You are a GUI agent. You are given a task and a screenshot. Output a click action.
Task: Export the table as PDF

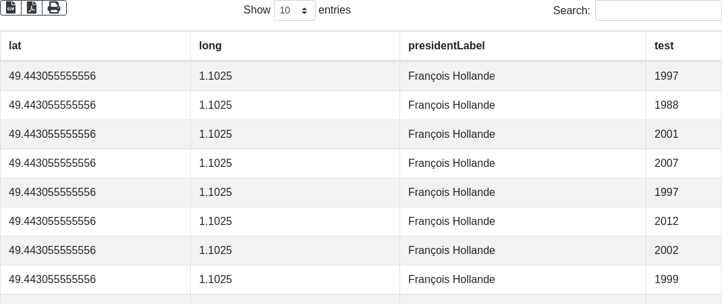[x=32, y=8]
